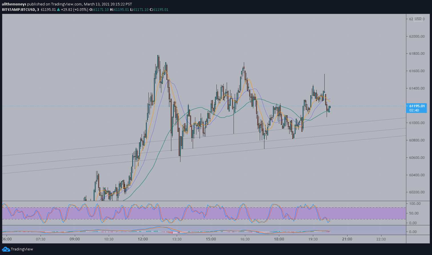Click the 12:00 time axis label

[143, 239]
